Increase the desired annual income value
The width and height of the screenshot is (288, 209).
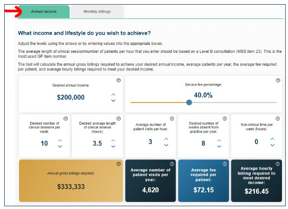[113, 95]
